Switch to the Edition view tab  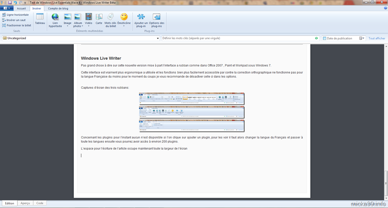[9, 203]
